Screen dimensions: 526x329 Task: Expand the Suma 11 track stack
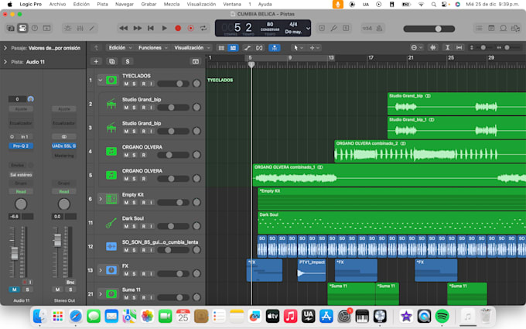click(x=100, y=294)
